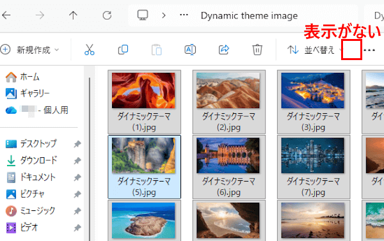
Task: Click Dynamic theme image breadcrumb
Action: (249, 15)
